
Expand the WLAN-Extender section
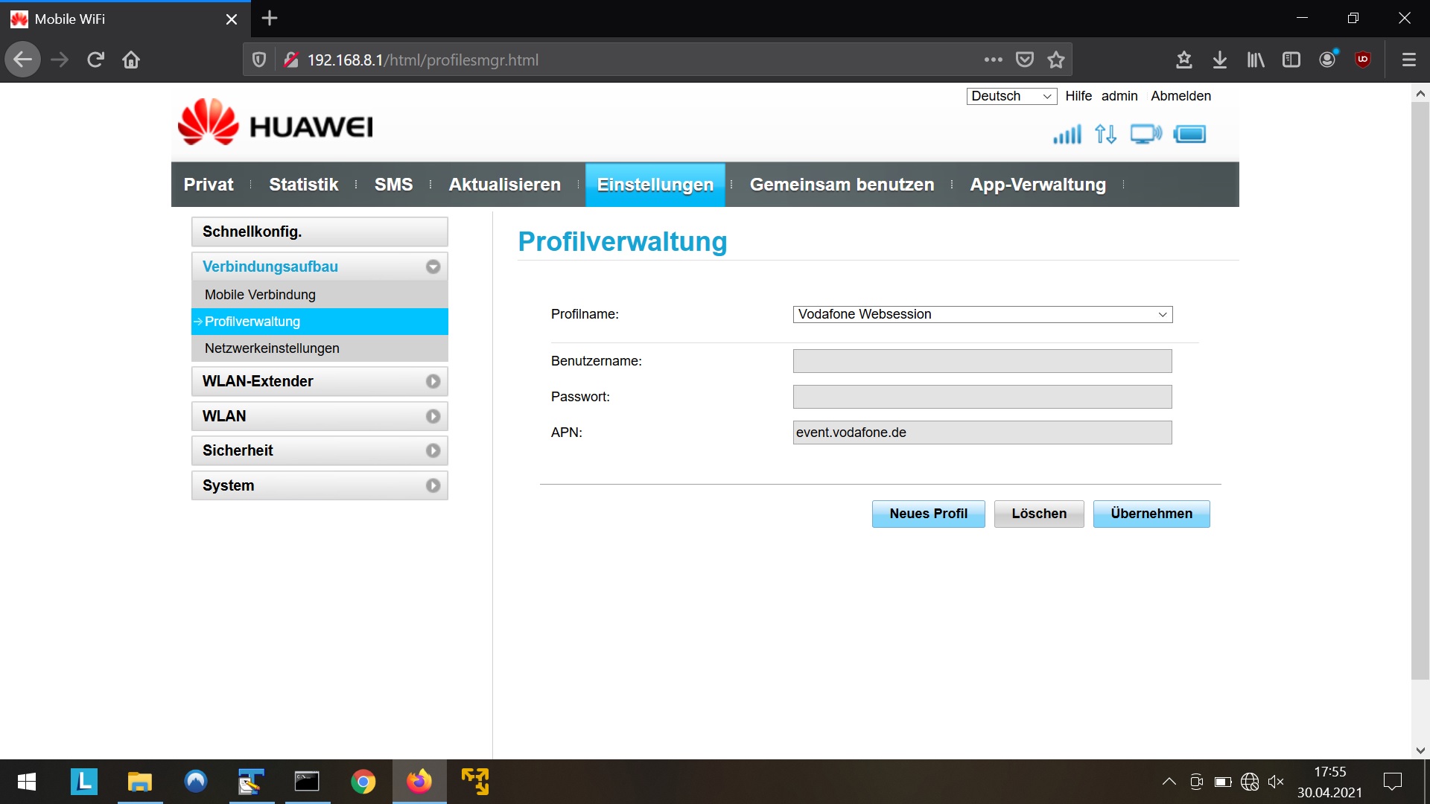[320, 381]
